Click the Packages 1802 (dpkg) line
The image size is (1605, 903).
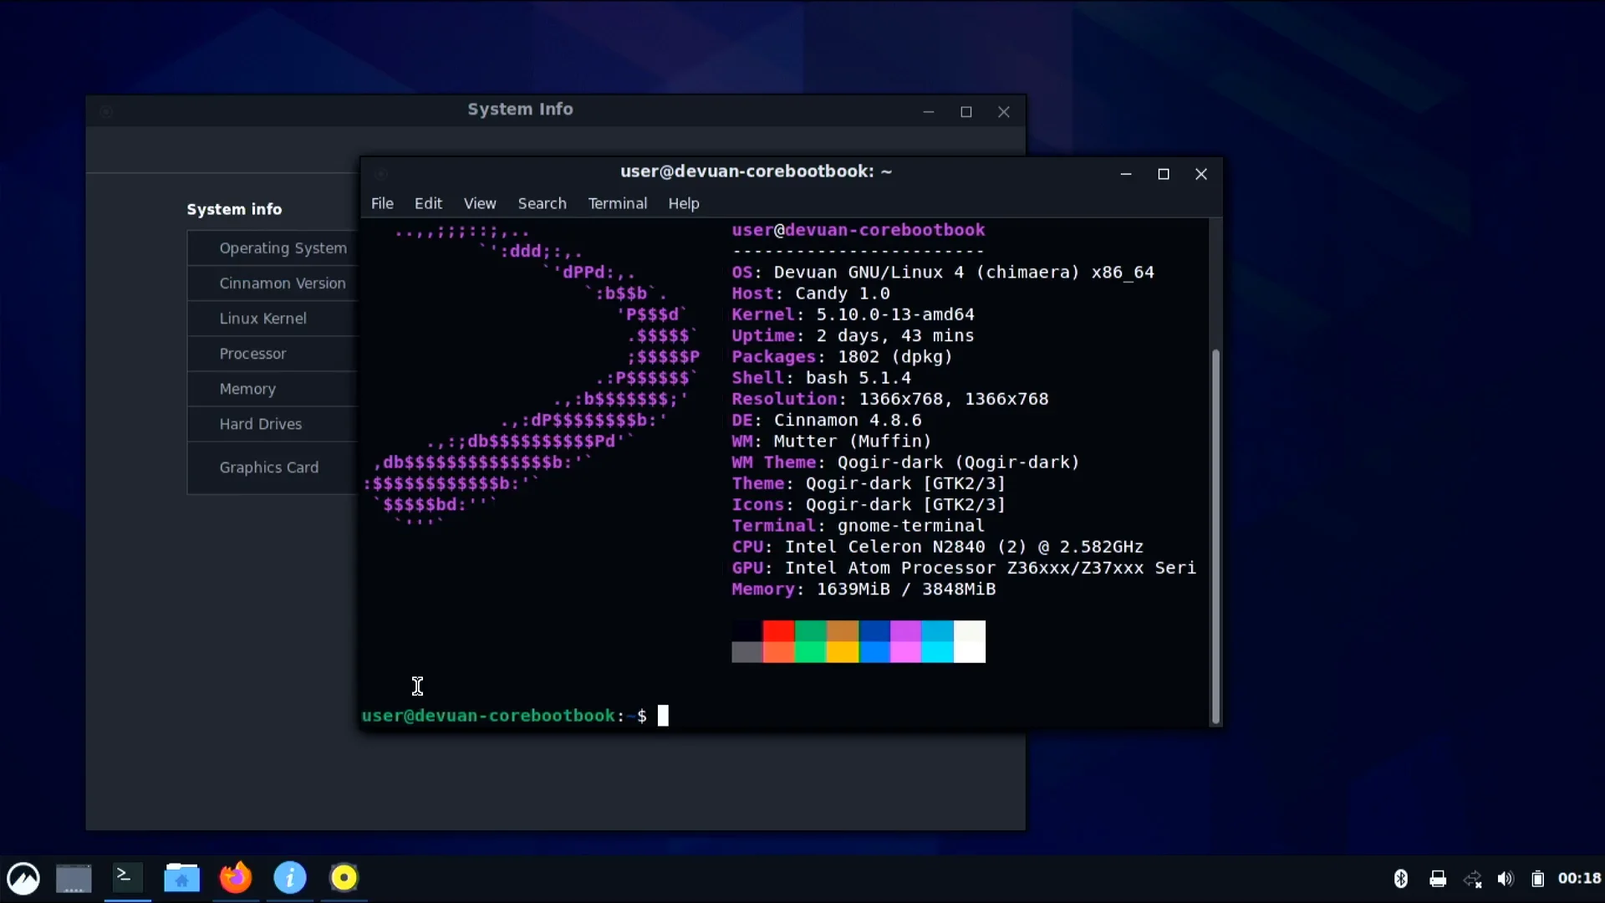point(842,357)
